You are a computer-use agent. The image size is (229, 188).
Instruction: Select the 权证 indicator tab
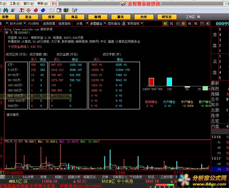click(151, 177)
